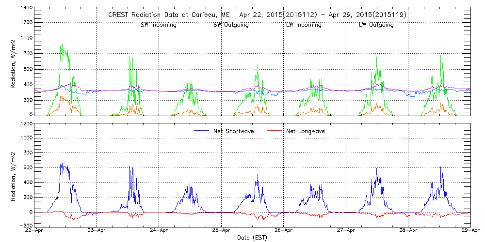This screenshot has width=485, height=242.
Task: Click the 24-Apr date tick label
Action: (x=159, y=231)
